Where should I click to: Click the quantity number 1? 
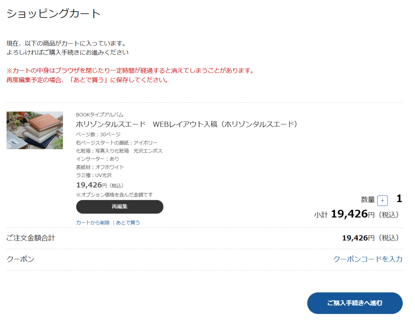click(x=399, y=199)
